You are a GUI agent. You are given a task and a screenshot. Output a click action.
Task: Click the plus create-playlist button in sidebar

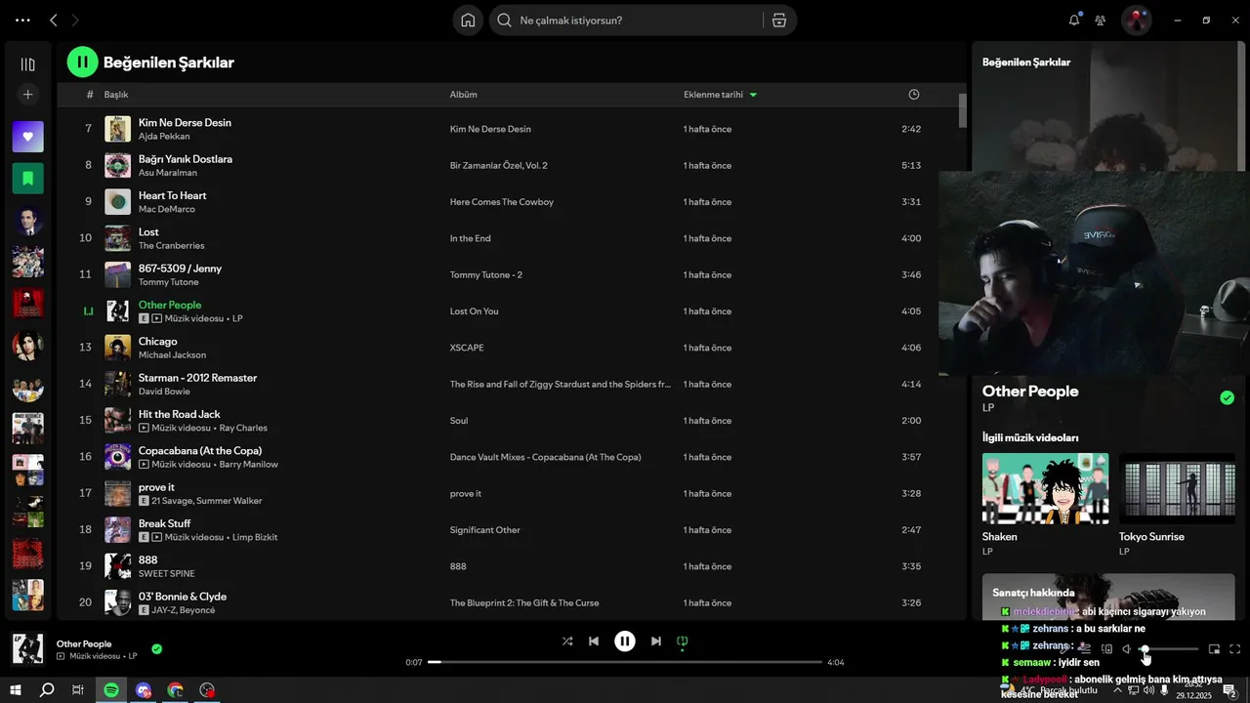click(x=27, y=95)
